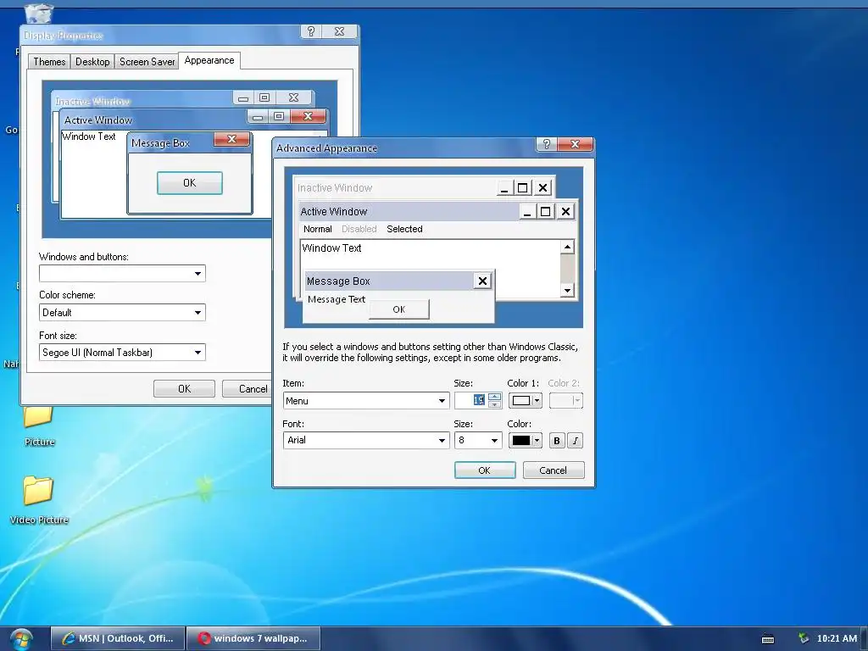Image resolution: width=868 pixels, height=651 pixels.
Task: Click preview scrollbar up arrow
Action: (567, 247)
